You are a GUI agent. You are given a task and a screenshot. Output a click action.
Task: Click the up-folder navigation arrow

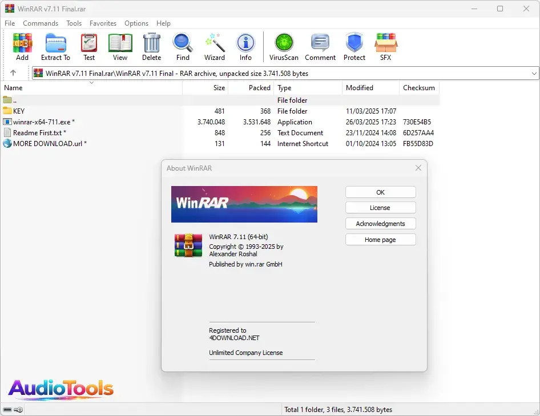click(x=13, y=73)
